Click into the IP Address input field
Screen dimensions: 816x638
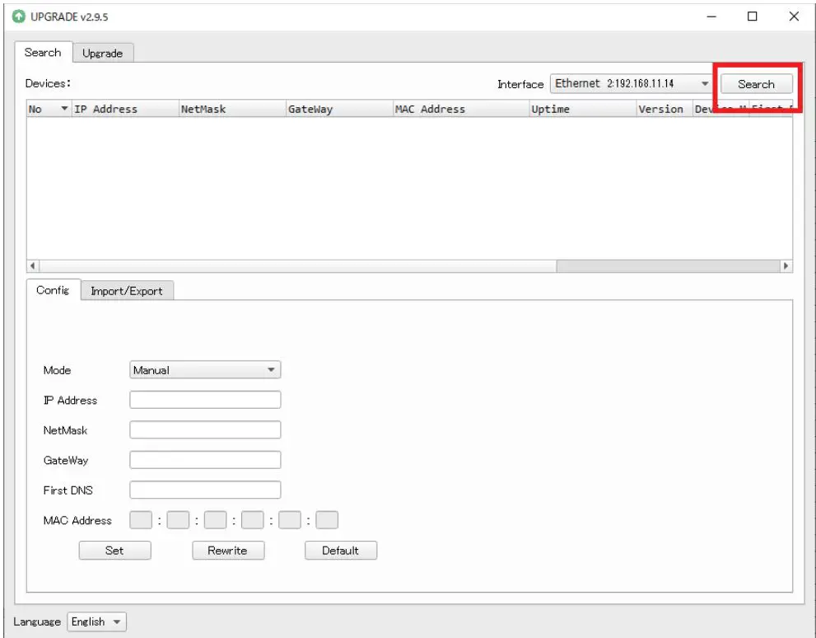(x=205, y=400)
